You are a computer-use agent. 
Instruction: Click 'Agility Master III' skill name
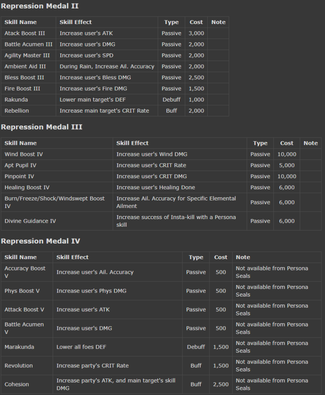click(27, 55)
